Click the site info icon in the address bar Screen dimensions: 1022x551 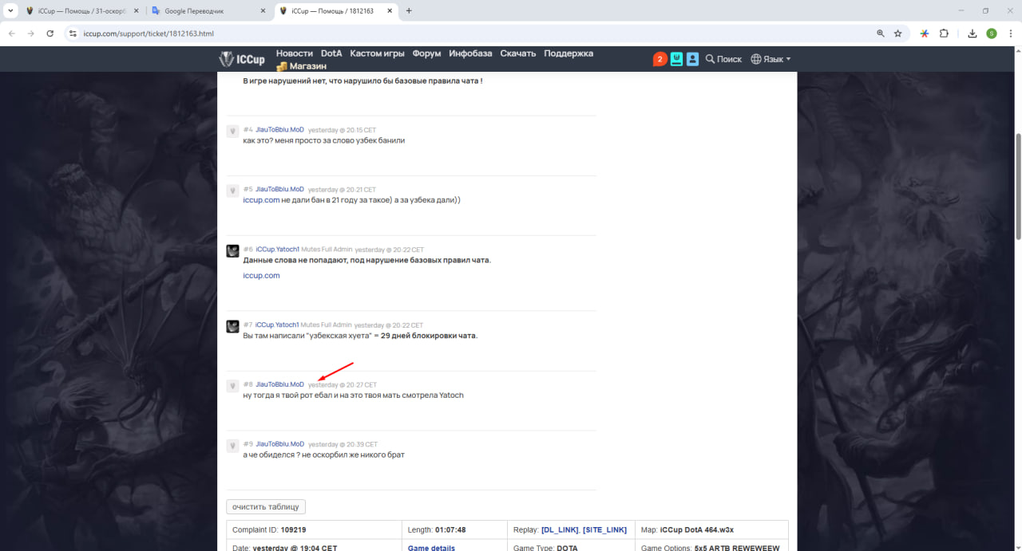point(72,33)
